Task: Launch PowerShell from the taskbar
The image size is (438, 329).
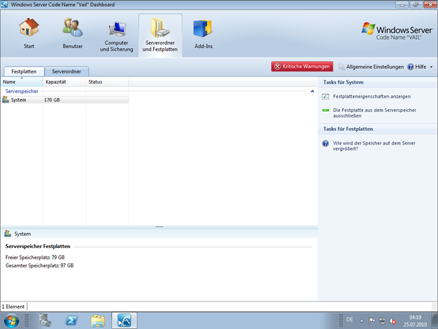Action: 71,321
